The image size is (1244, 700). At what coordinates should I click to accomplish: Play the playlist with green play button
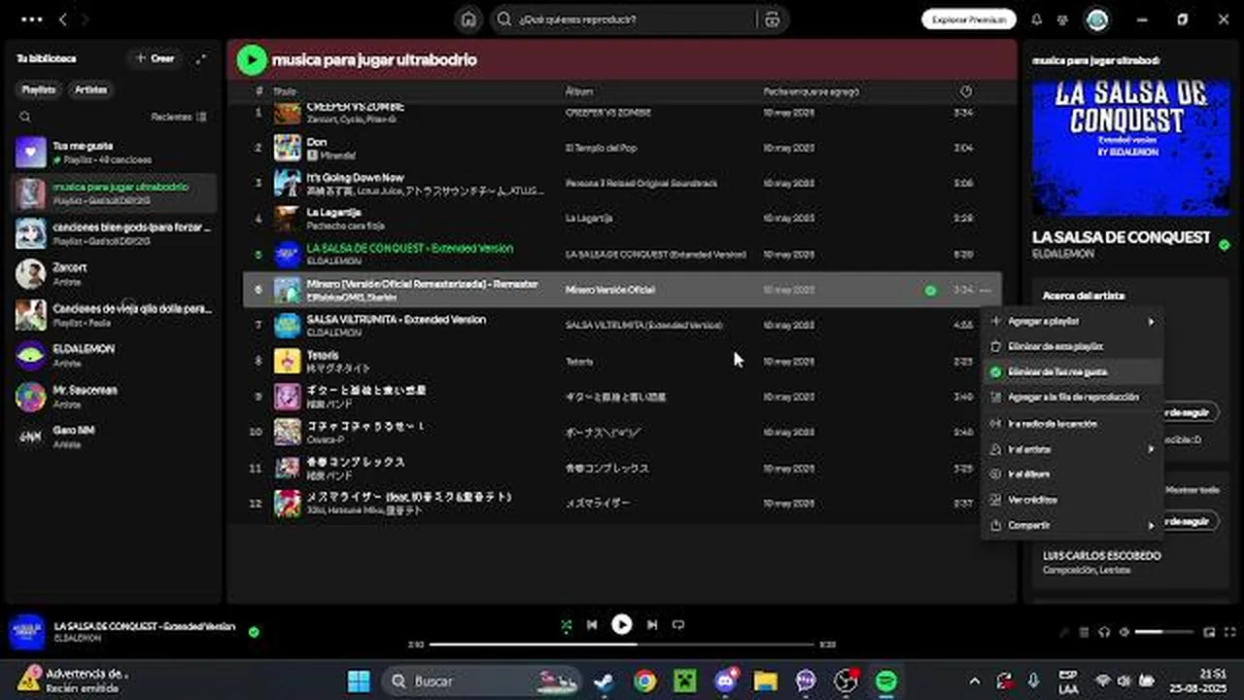coord(252,60)
